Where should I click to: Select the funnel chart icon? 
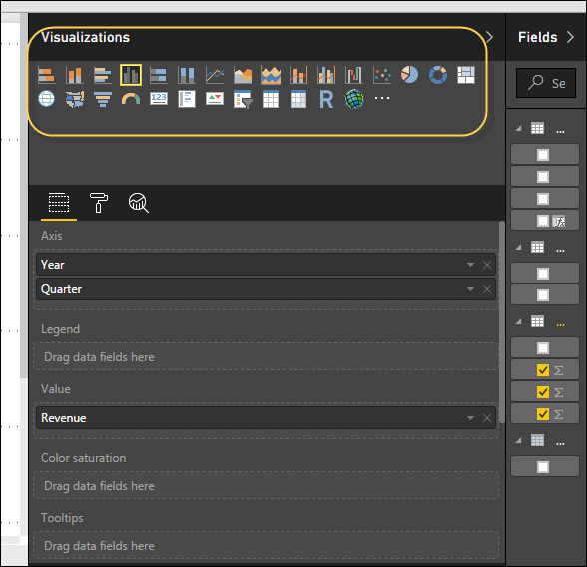click(x=103, y=99)
